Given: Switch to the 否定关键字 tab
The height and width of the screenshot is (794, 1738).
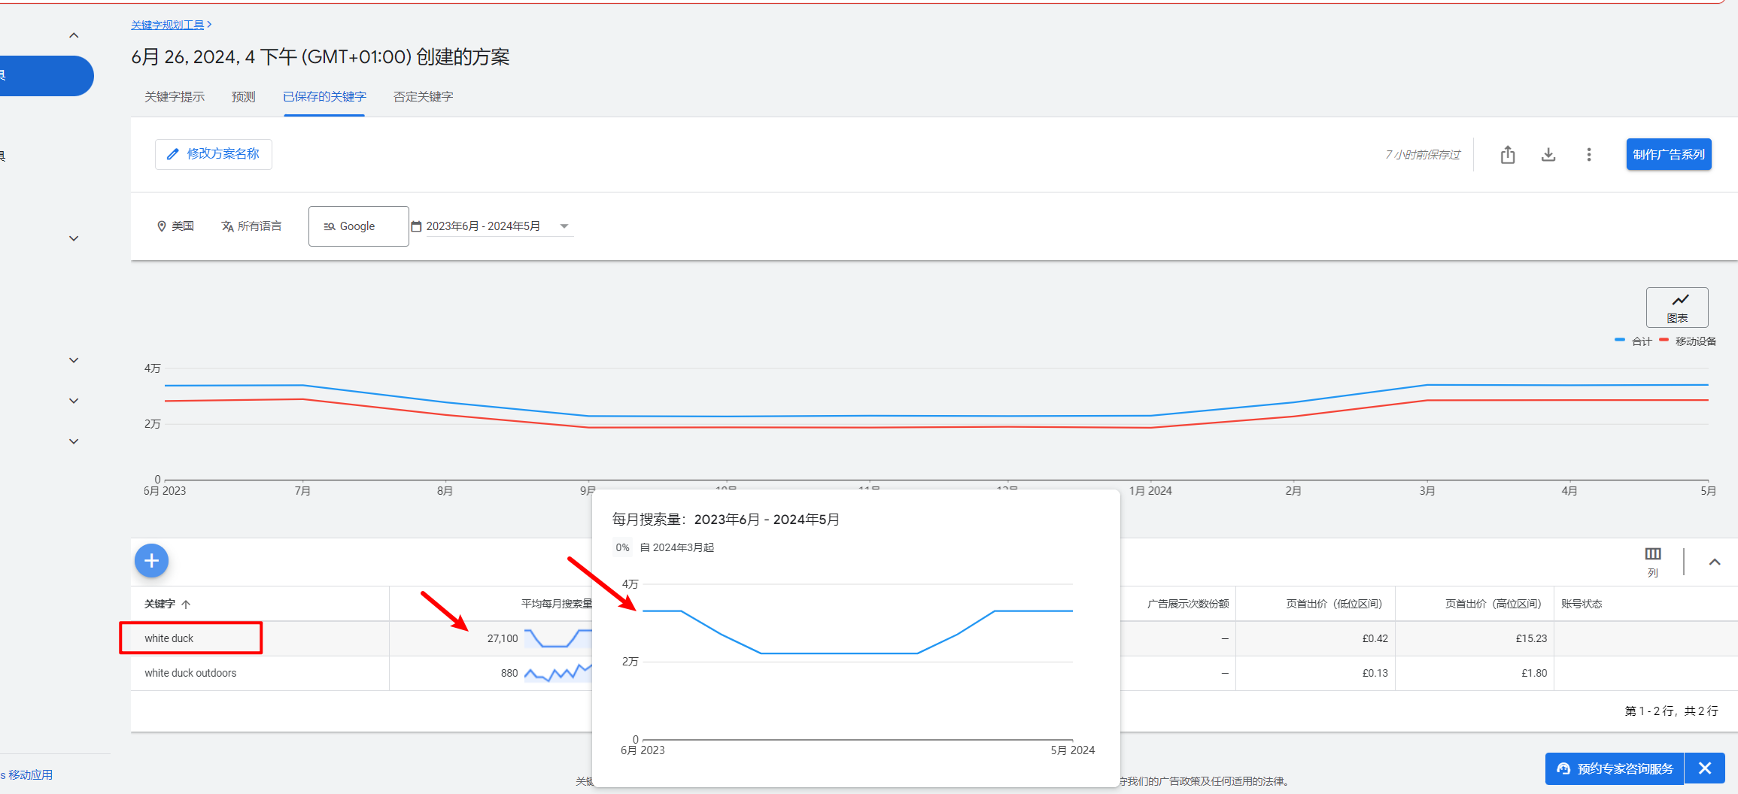Looking at the screenshot, I should click(423, 97).
